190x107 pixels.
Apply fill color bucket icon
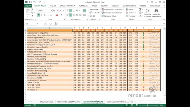[x=57, y=15]
